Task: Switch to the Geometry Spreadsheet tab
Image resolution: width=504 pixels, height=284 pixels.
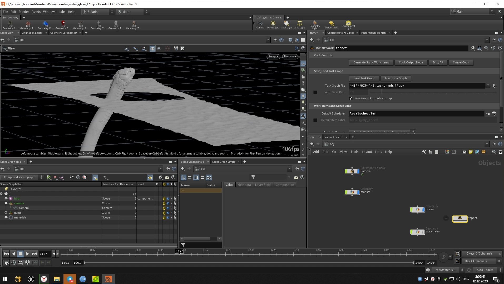Action: pyautogui.click(x=63, y=33)
